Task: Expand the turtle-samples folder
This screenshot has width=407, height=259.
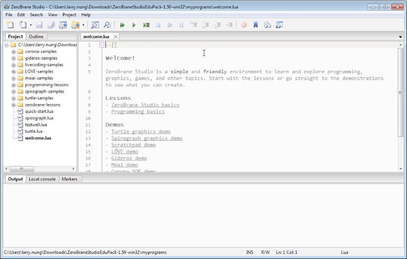Action: [x=13, y=99]
